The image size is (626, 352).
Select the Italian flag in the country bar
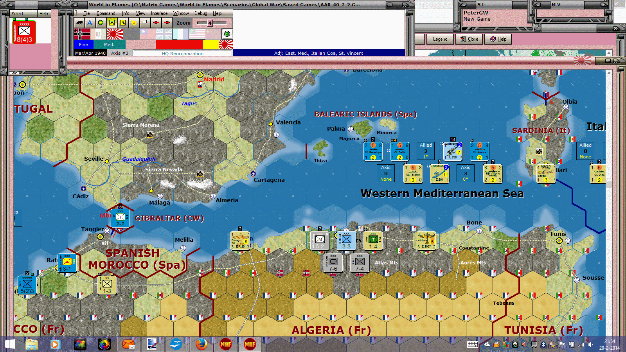[x=98, y=34]
